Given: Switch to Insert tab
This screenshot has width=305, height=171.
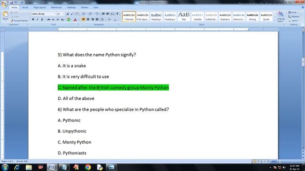Looking at the screenshot, I should point(25,8).
